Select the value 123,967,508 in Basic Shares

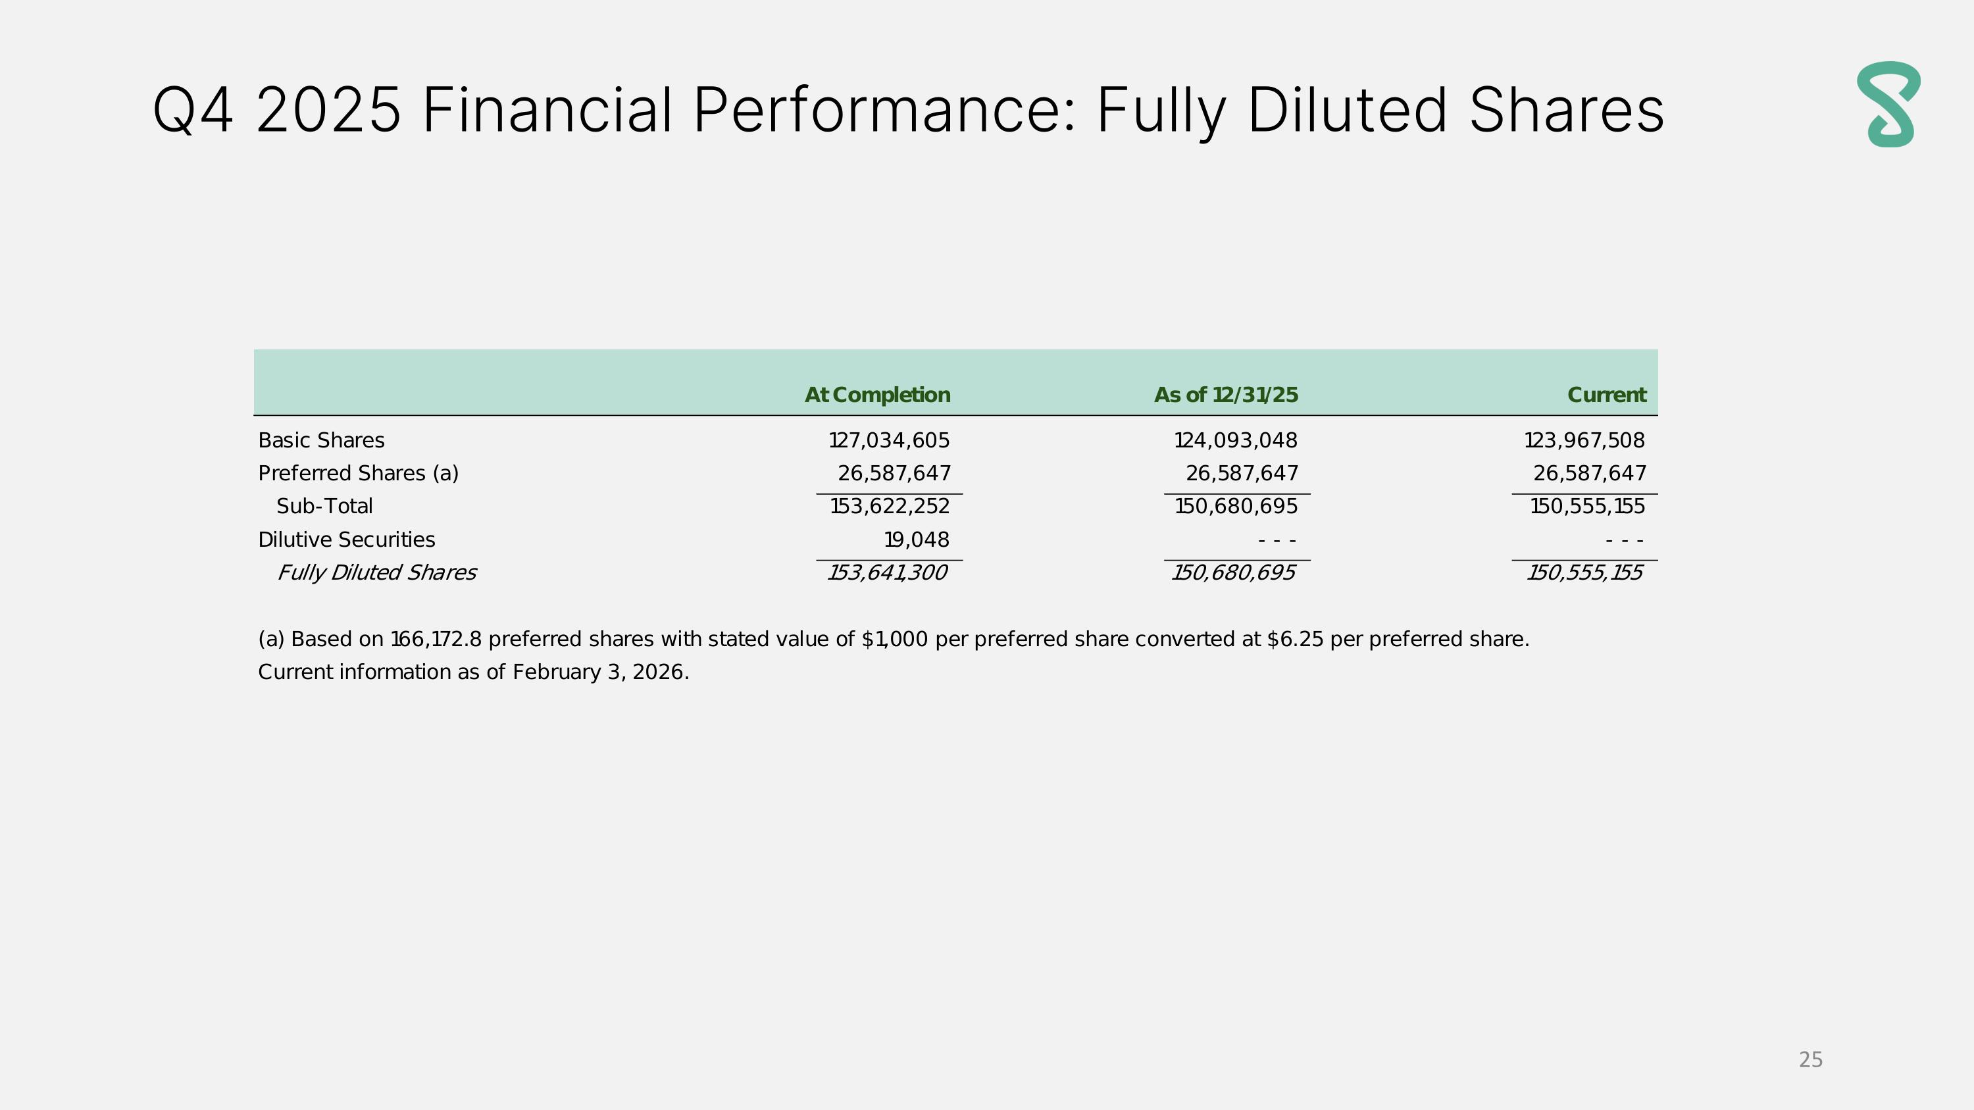point(1584,440)
